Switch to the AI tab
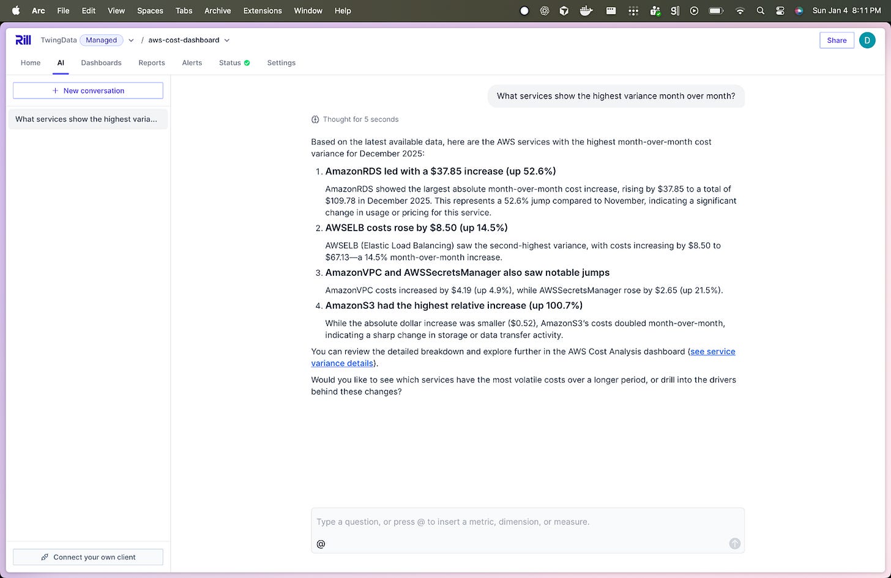Image resolution: width=891 pixels, height=578 pixels. 61,62
